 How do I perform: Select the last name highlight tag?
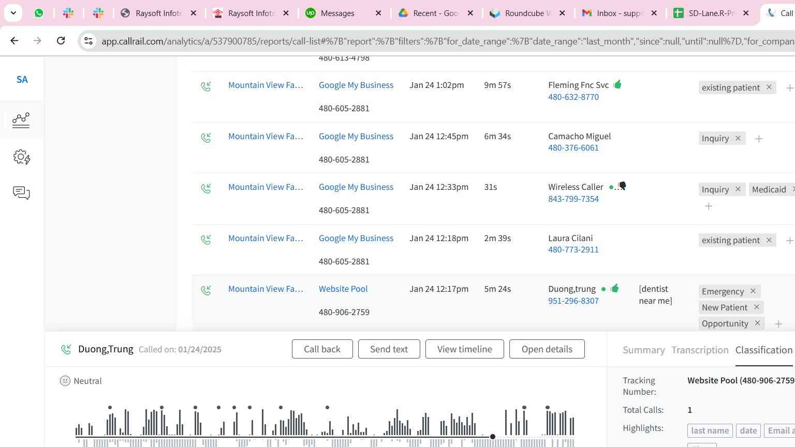[x=710, y=430]
